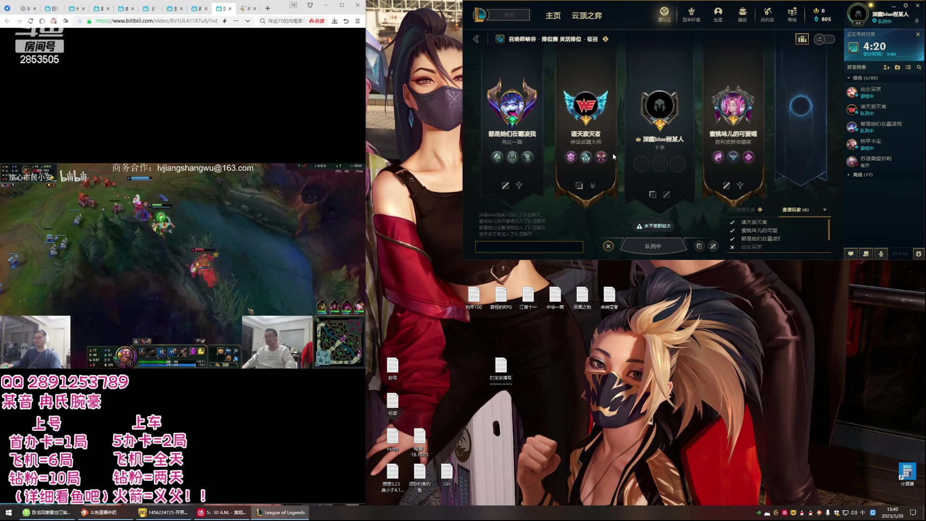The image size is (926, 521).
Task: Open missions icon at client bottom
Action: (866, 254)
